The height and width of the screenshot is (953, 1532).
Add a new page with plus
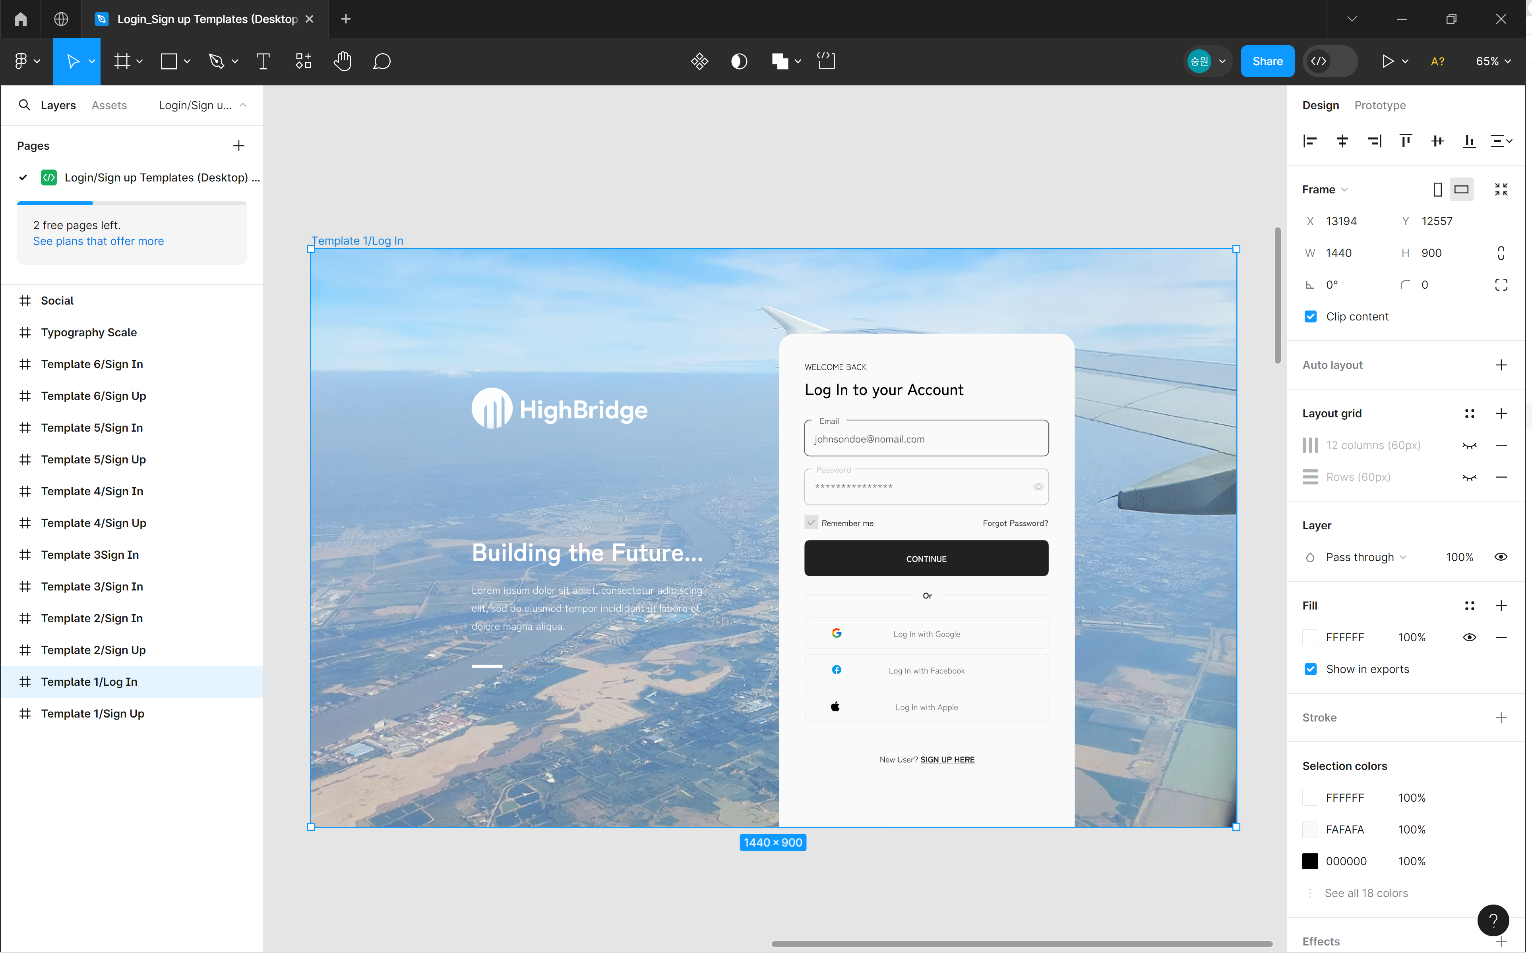tap(238, 146)
